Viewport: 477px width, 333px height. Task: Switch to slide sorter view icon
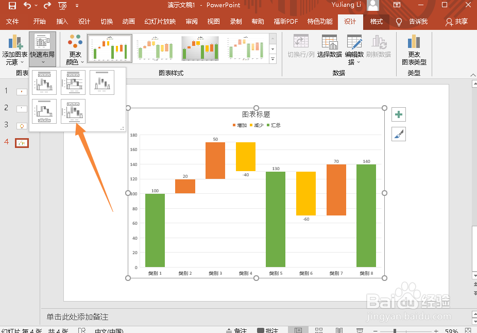(319, 330)
